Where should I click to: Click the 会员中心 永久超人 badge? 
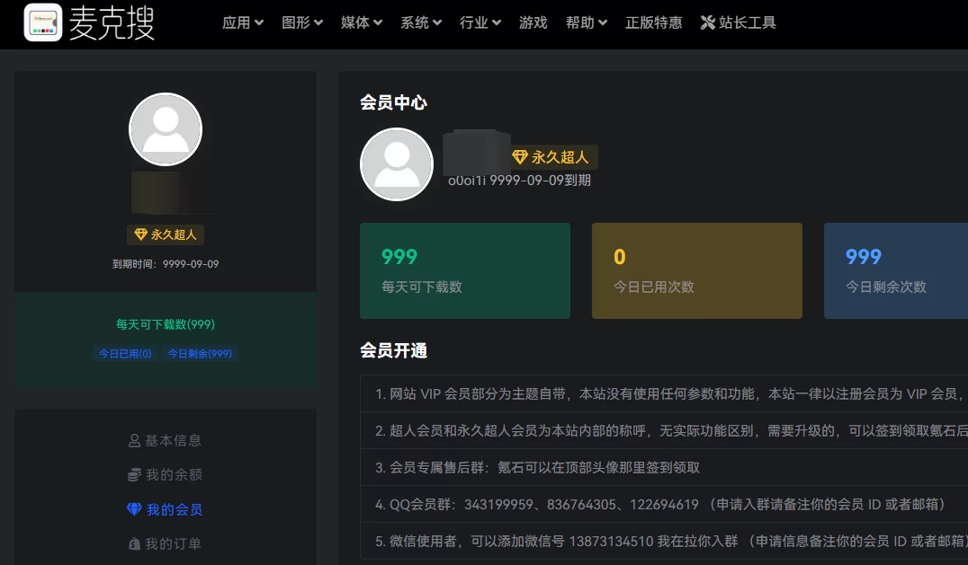tap(554, 157)
